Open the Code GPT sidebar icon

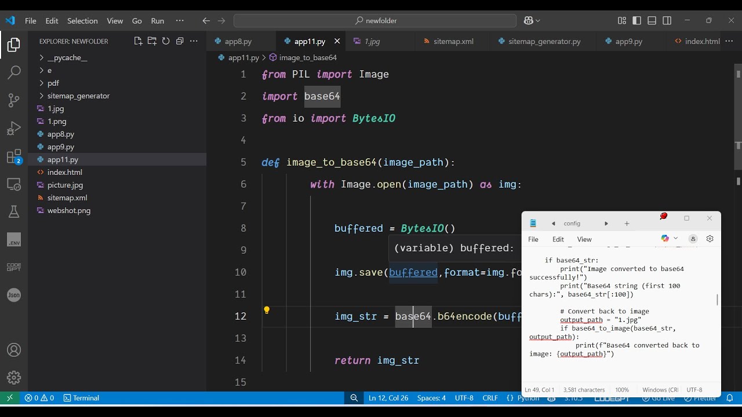coord(14,267)
